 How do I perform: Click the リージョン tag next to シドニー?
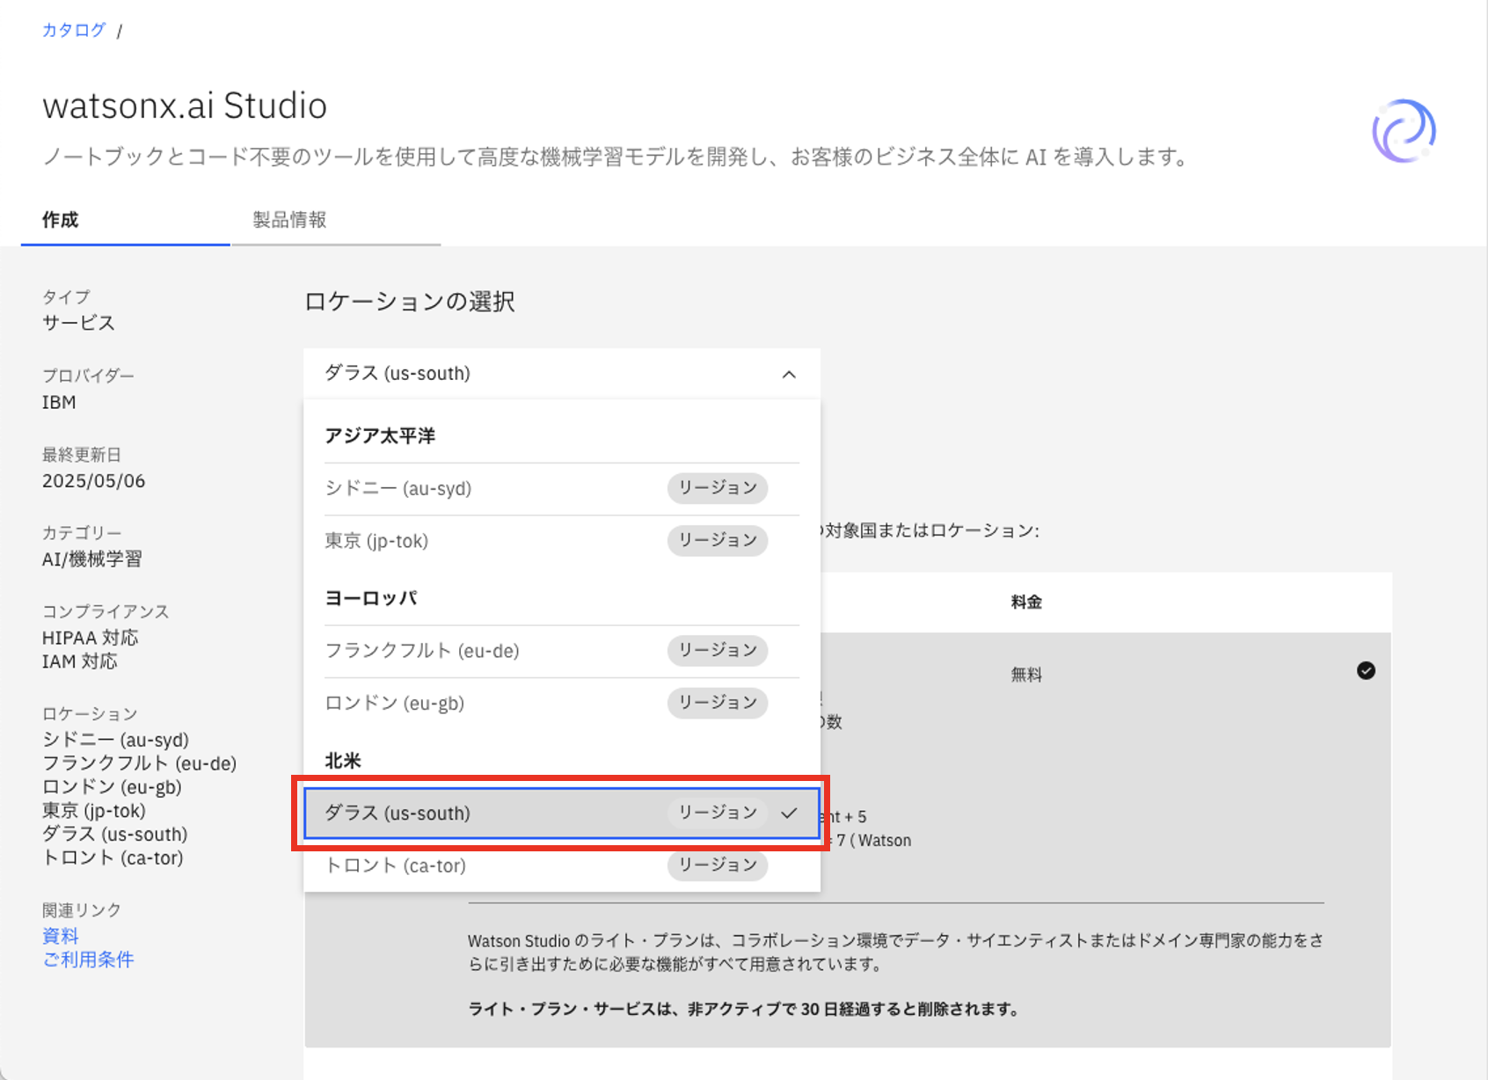click(717, 488)
